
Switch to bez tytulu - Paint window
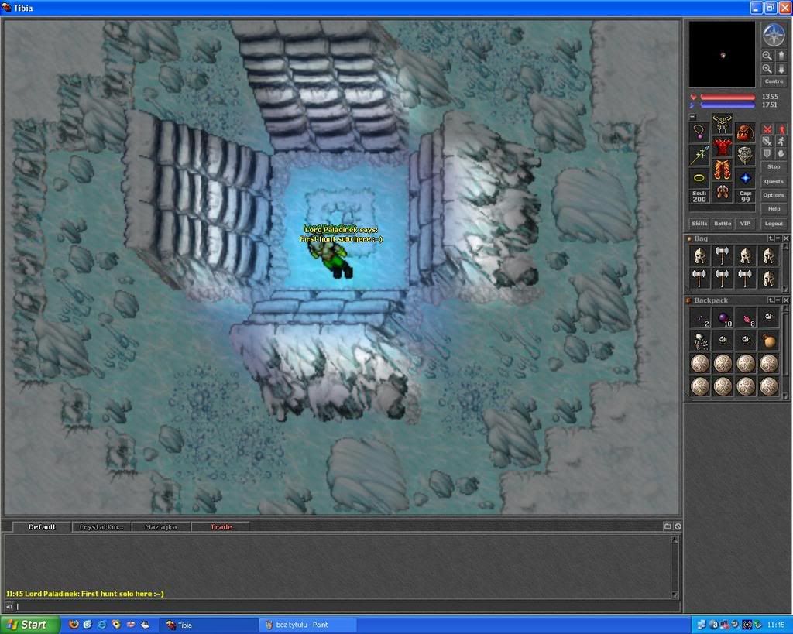point(307,625)
